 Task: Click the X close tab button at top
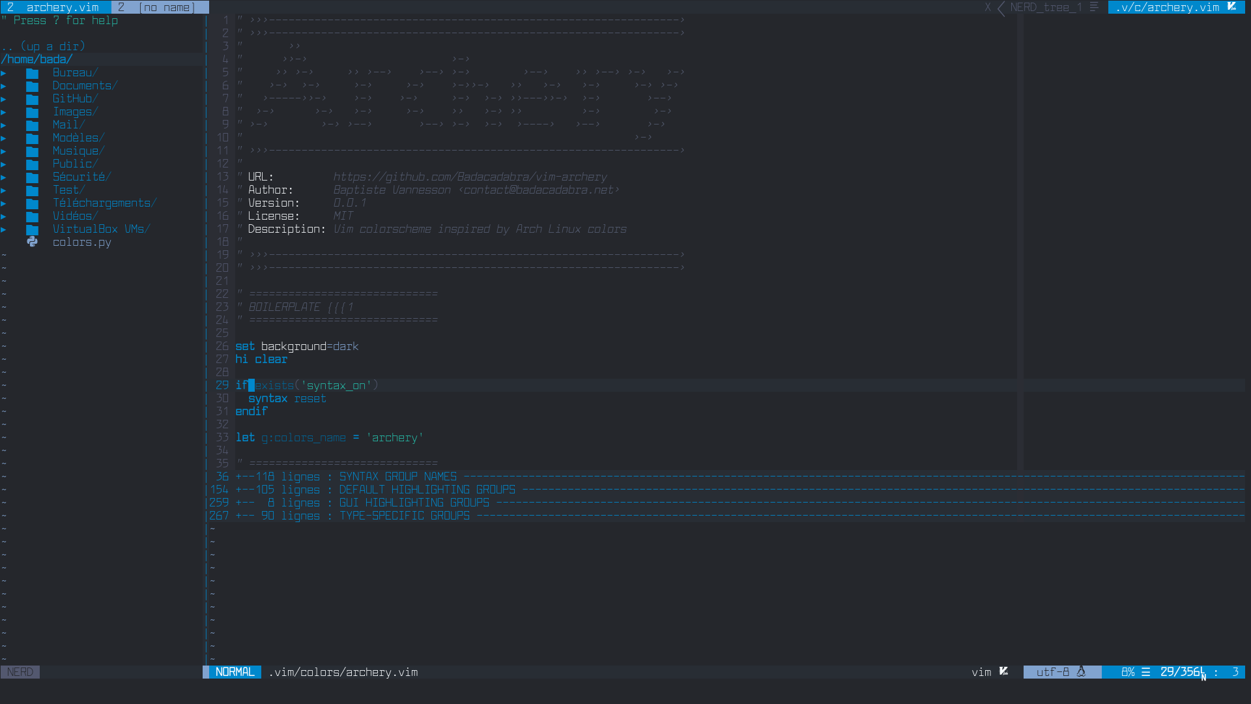pos(988,7)
